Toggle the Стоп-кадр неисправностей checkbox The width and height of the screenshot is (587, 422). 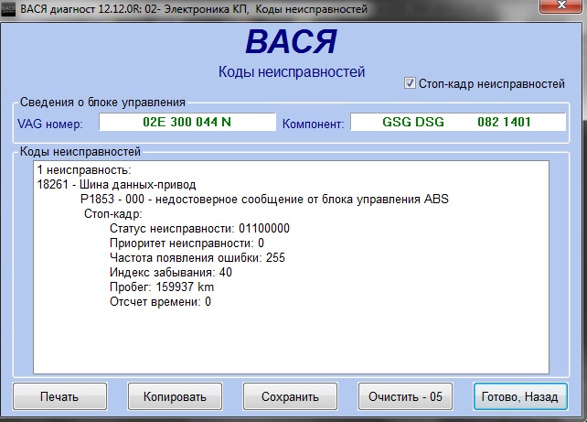(410, 82)
